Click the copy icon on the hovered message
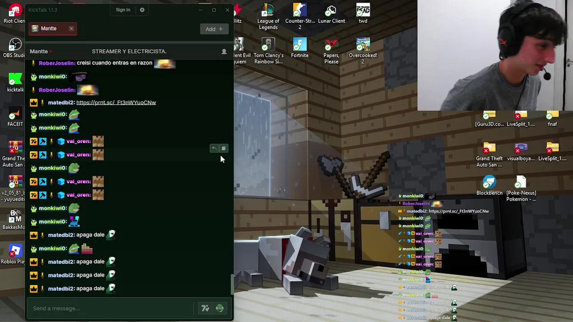Image resolution: width=573 pixels, height=322 pixels. pyautogui.click(x=223, y=148)
